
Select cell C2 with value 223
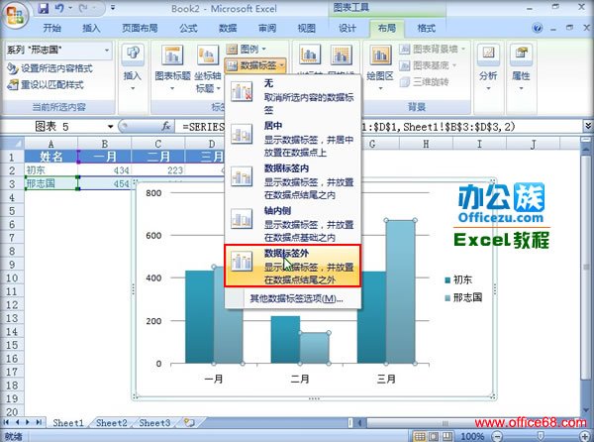click(x=158, y=170)
